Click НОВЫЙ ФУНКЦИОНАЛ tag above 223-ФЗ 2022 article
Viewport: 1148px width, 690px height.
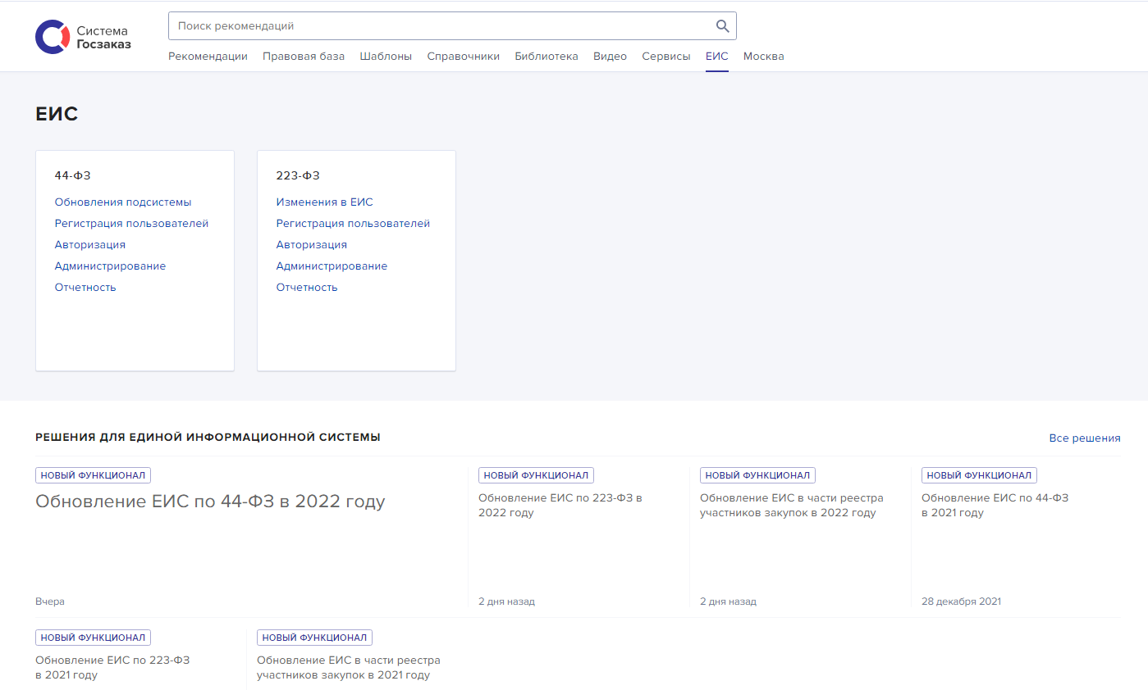coord(536,475)
